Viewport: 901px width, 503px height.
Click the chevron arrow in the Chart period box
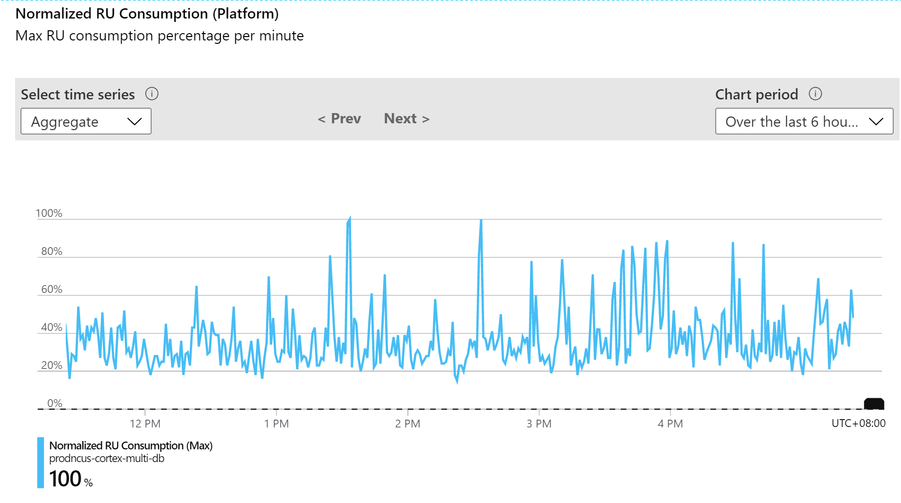point(876,121)
